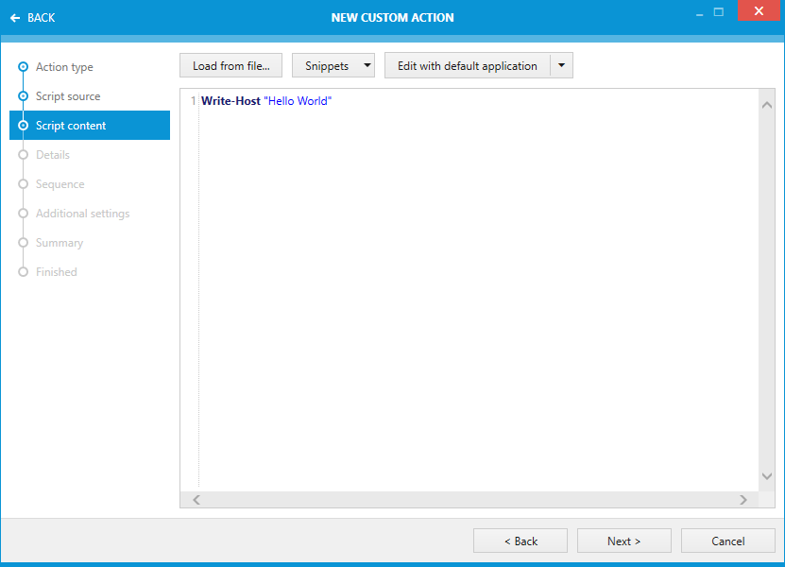This screenshot has width=785, height=567.
Task: Click the Load from file button
Action: (230, 65)
